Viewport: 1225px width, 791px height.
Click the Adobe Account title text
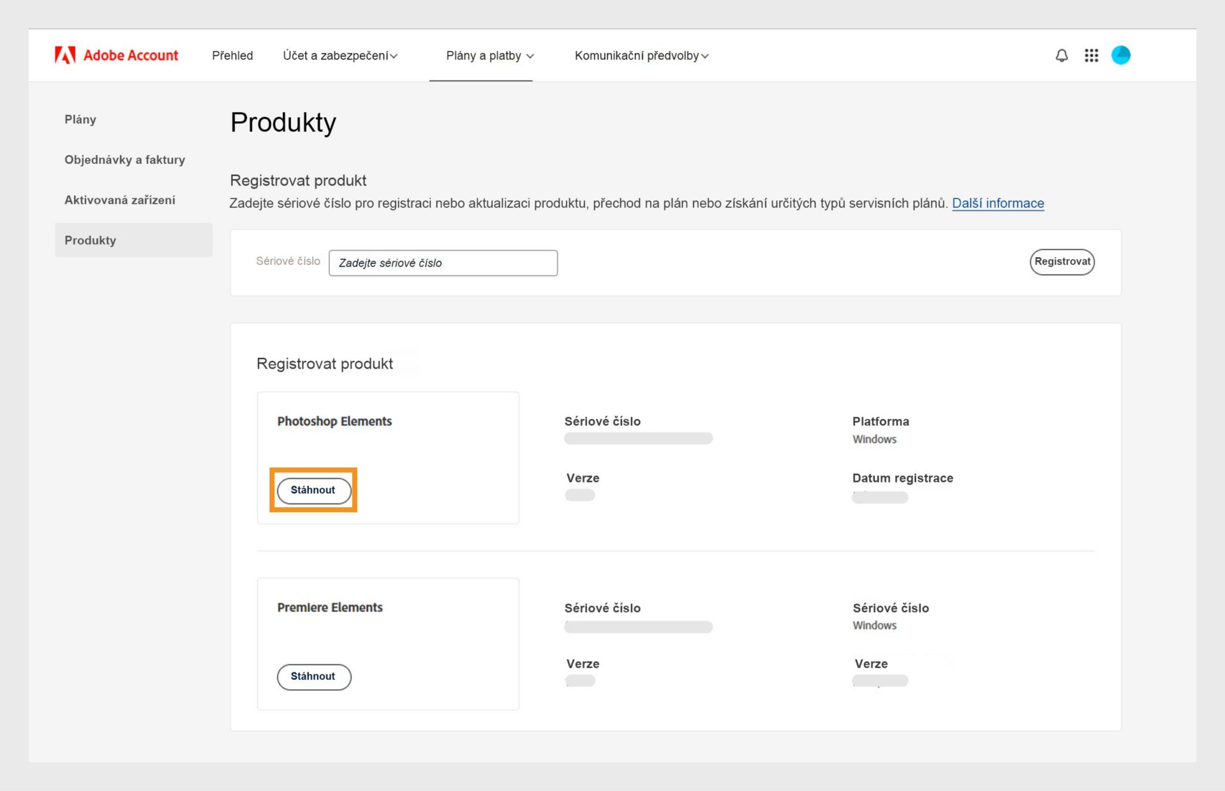coord(131,55)
